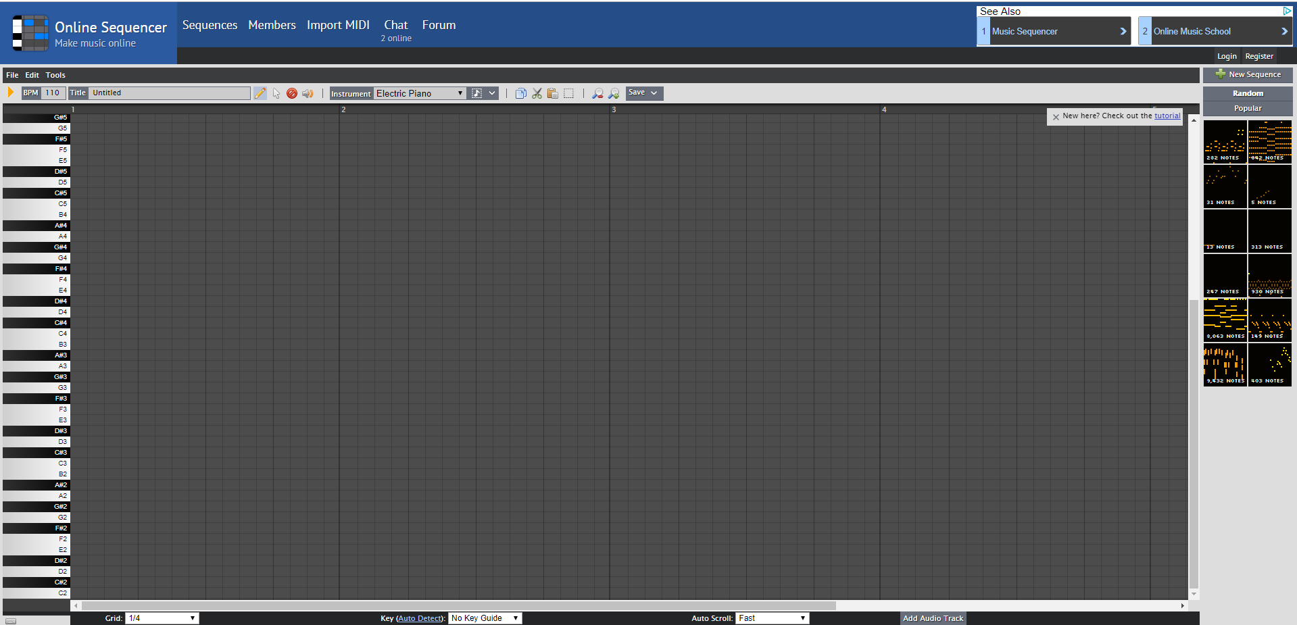Open the Grid 1/4 dropdown
The width and height of the screenshot is (1297, 625).
point(162,618)
